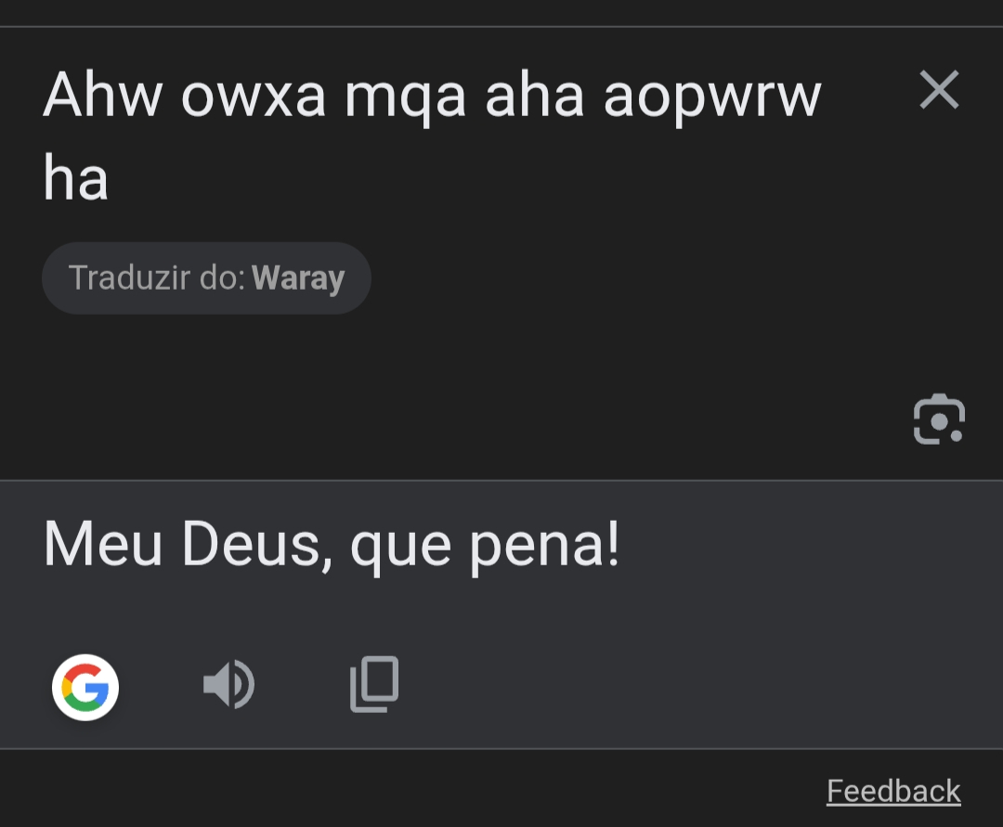Open the Feedback link
Image resolution: width=1003 pixels, height=827 pixels.
tap(893, 791)
